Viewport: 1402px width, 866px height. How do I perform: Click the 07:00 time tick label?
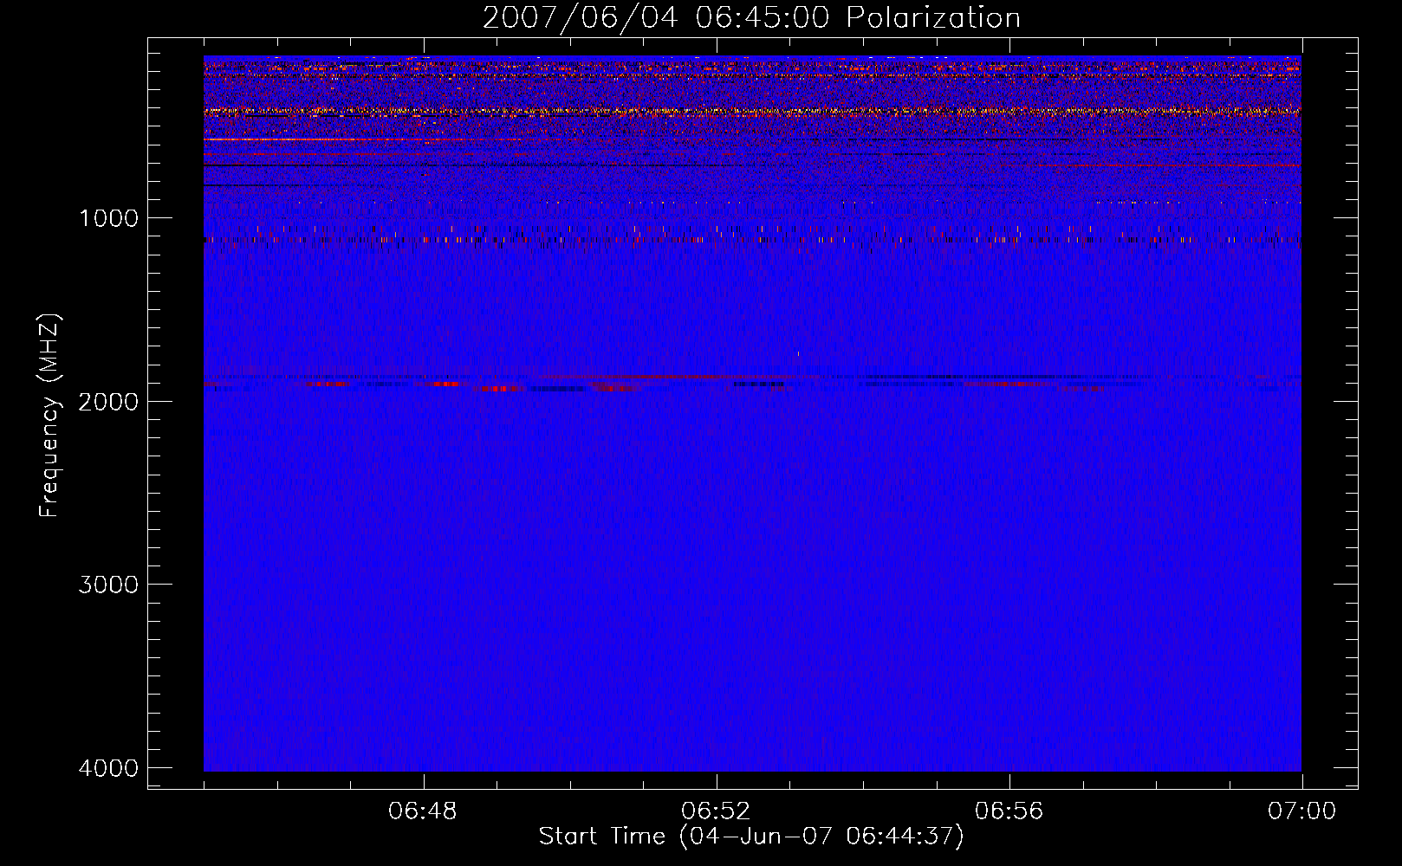tap(1301, 811)
